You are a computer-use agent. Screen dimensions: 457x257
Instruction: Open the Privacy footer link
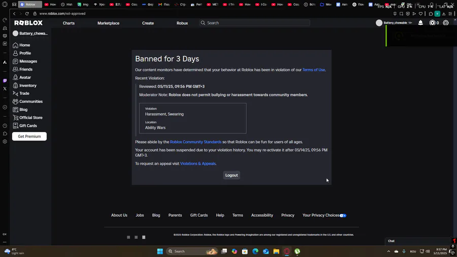click(x=288, y=215)
